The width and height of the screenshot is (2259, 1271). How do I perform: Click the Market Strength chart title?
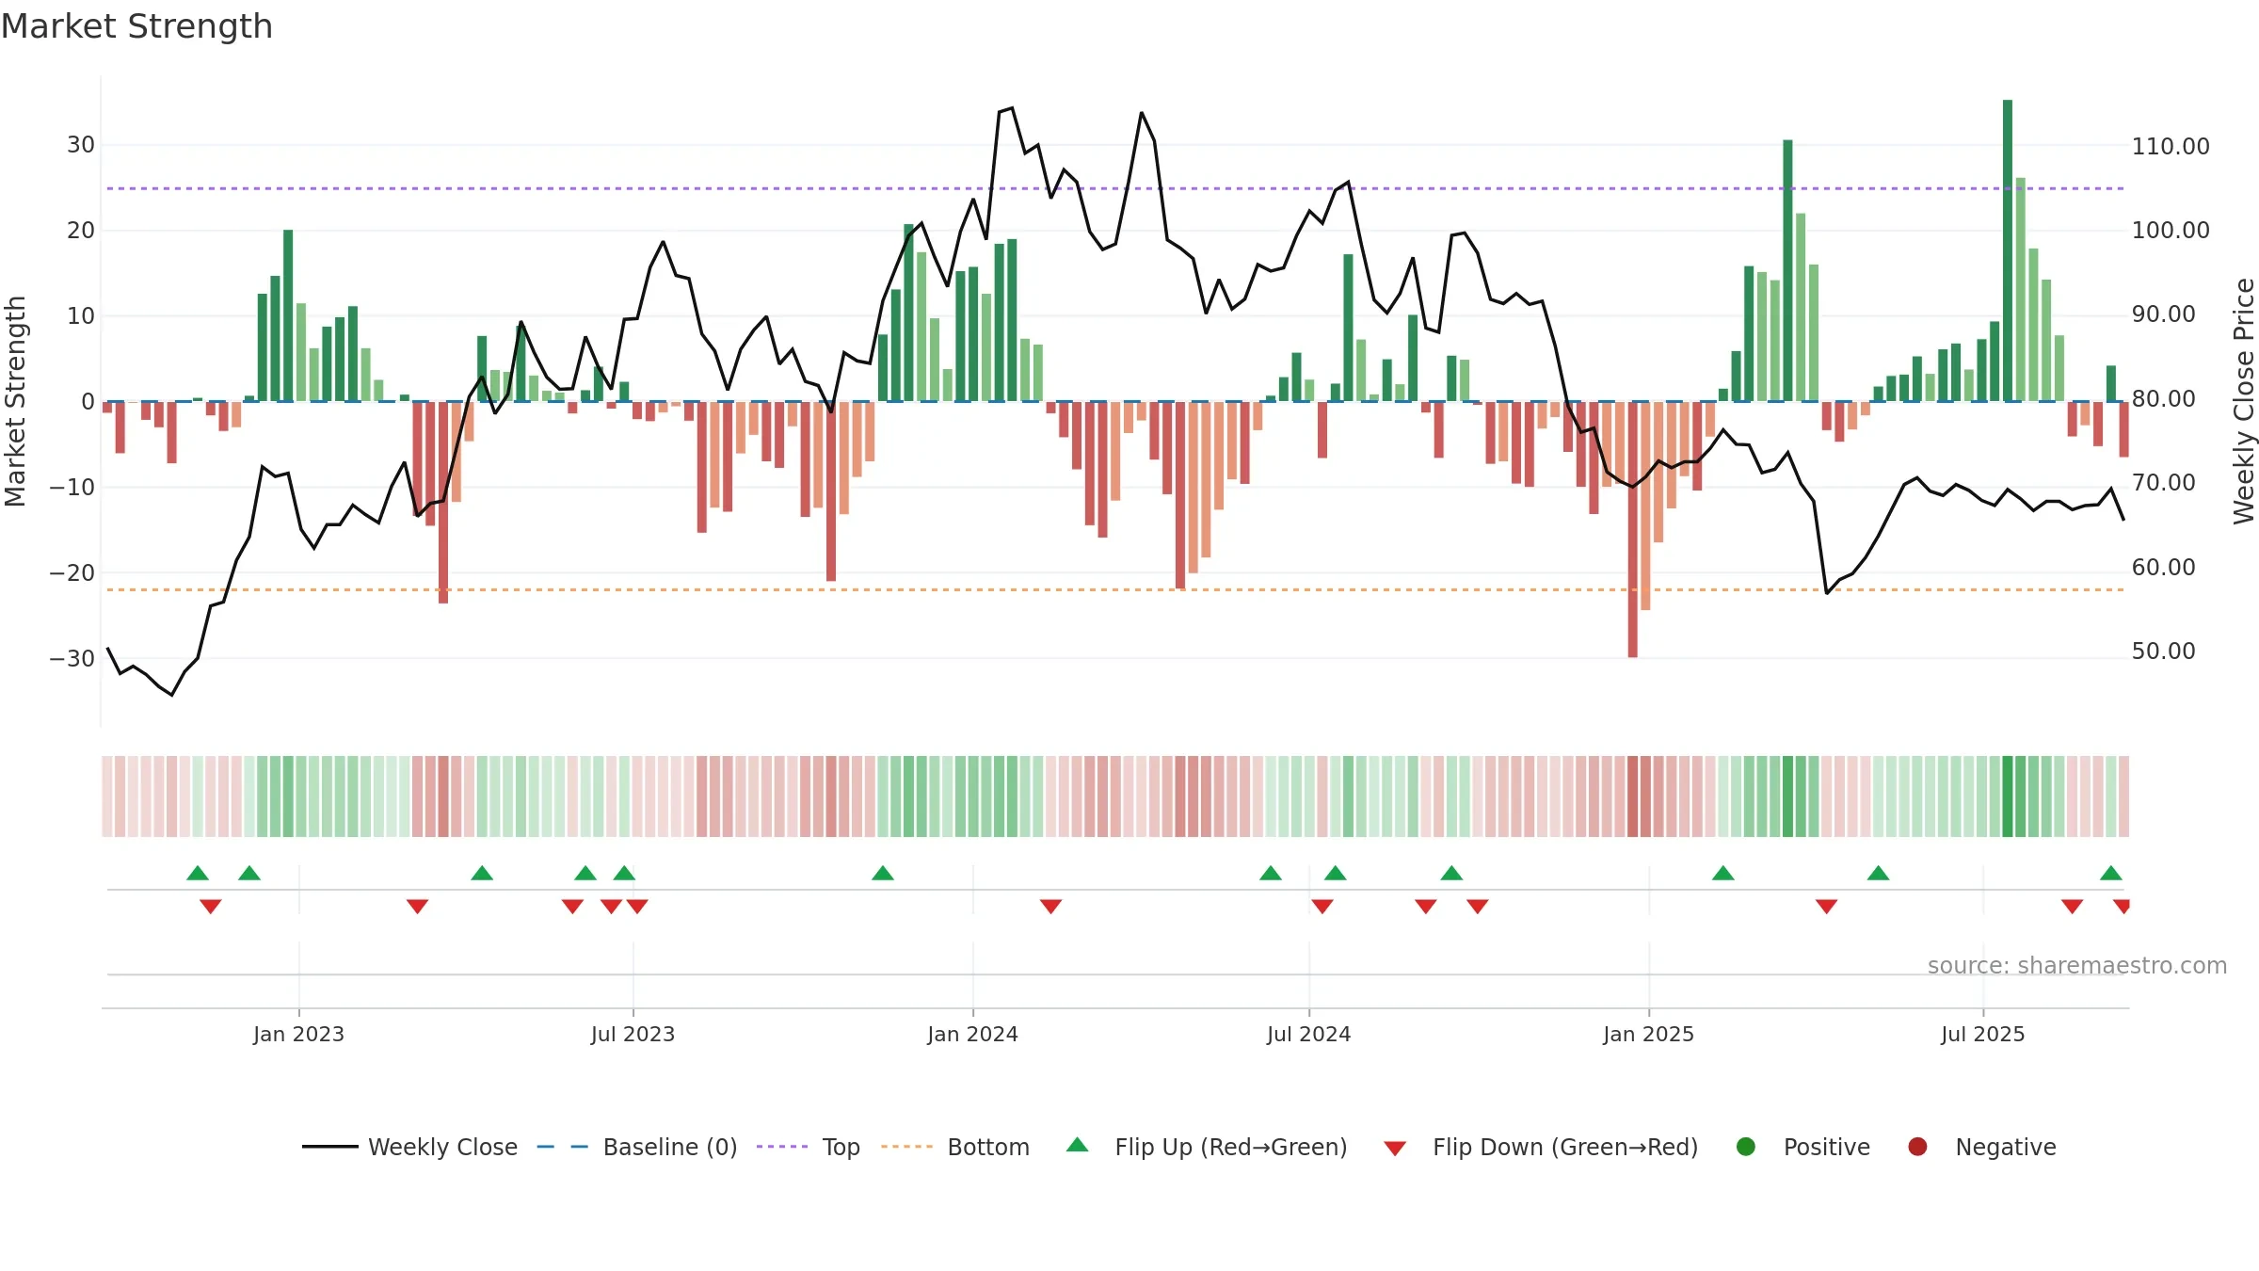pos(136,26)
